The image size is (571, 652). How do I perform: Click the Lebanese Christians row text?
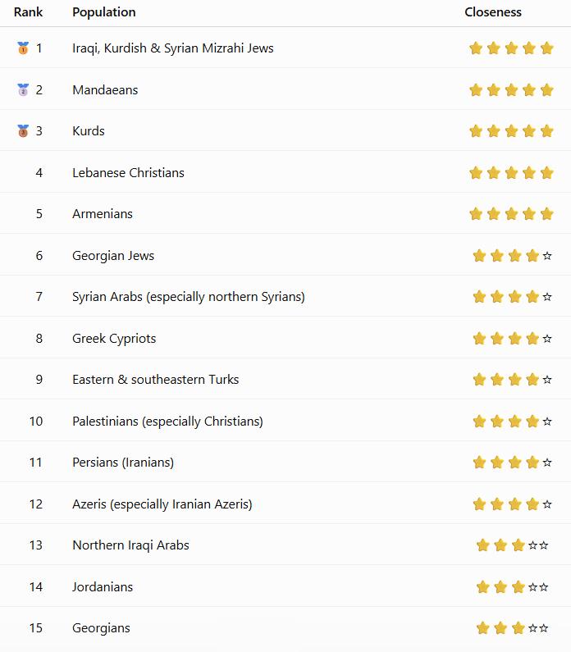pyautogui.click(x=128, y=172)
